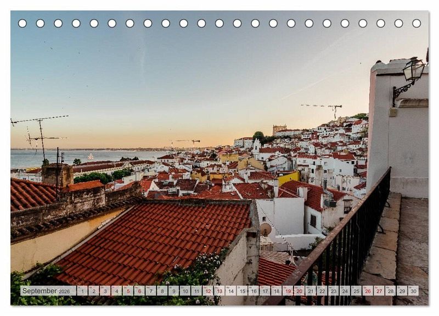439x316 pixels.
Task: Choose date 7 in the calendar row
Action: (x=151, y=291)
